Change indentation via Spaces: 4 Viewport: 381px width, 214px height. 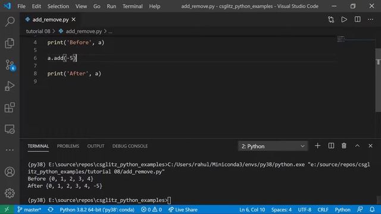281,209
